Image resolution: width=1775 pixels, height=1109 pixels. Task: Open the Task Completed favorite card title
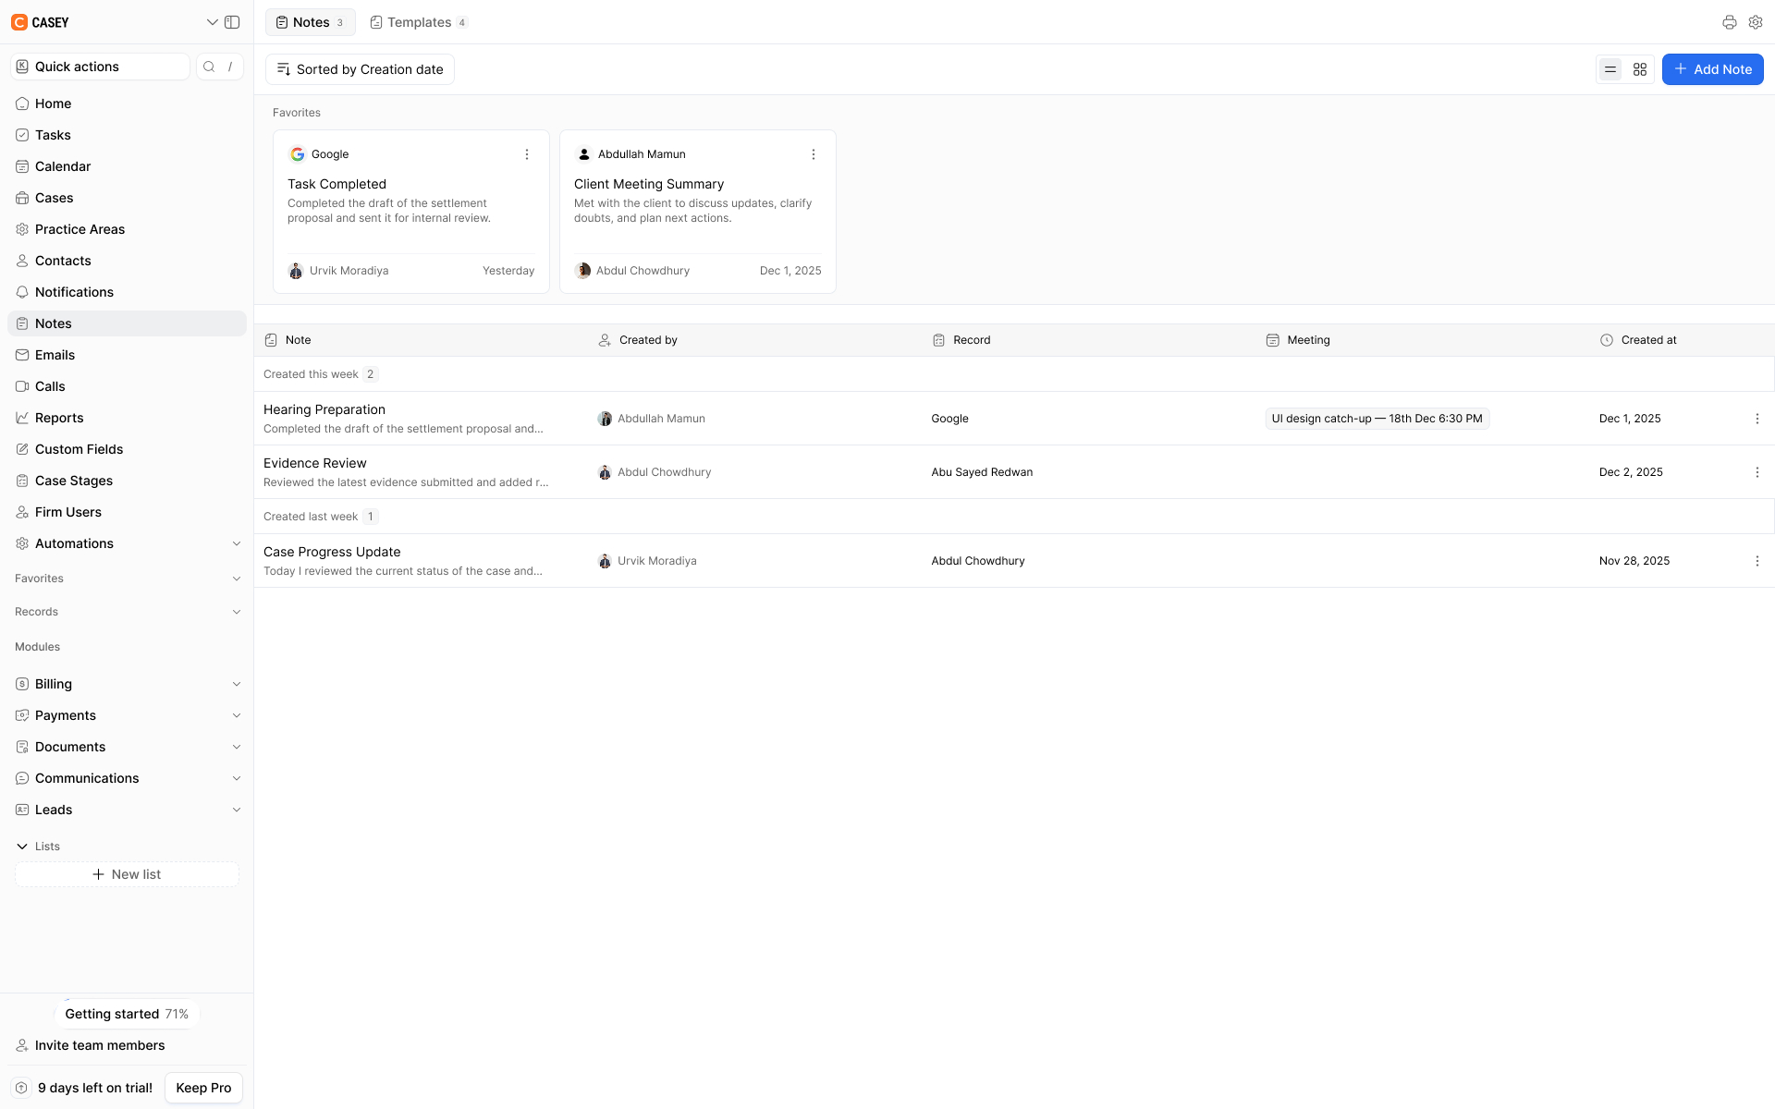337,184
